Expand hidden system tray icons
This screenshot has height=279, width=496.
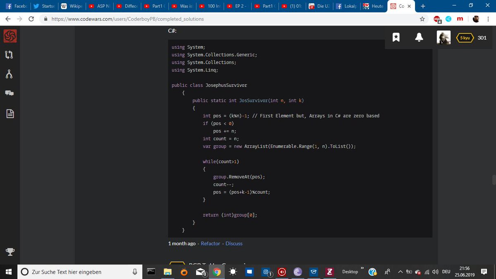pyautogui.click(x=400, y=272)
